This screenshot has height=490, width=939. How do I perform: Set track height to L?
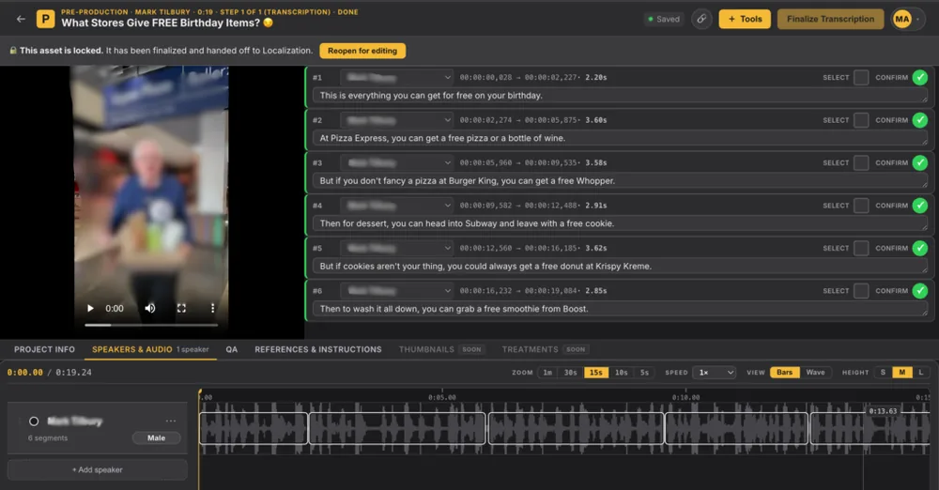(x=921, y=373)
